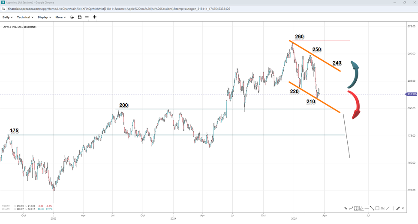Select the horizontal line drawing tool

click(367, 209)
